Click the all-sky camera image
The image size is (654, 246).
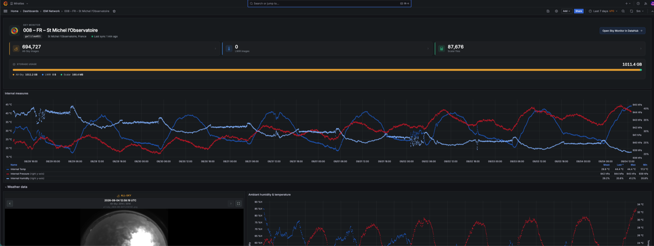click(x=124, y=228)
